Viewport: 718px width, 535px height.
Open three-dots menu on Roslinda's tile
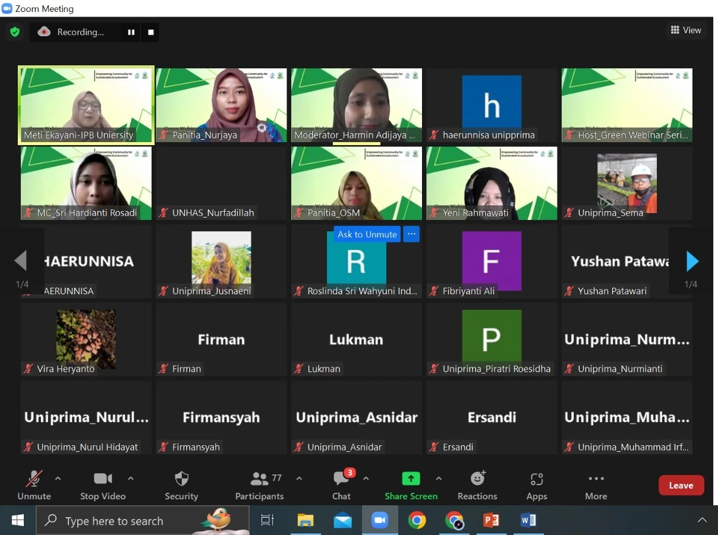pyautogui.click(x=411, y=234)
